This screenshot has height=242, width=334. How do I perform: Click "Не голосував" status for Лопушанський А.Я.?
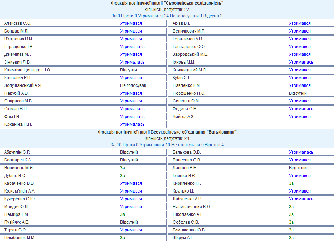(133, 85)
